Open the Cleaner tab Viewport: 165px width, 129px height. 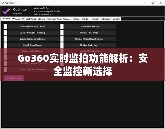pos(67,19)
